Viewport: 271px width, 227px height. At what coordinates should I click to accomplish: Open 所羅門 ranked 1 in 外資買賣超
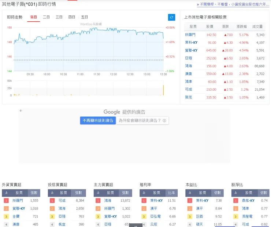[18, 201]
